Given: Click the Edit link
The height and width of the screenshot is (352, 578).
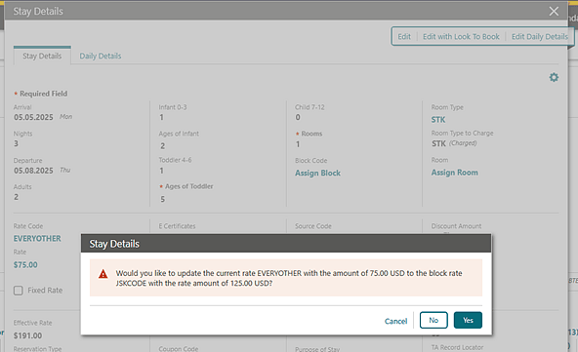Looking at the screenshot, I should (x=404, y=37).
